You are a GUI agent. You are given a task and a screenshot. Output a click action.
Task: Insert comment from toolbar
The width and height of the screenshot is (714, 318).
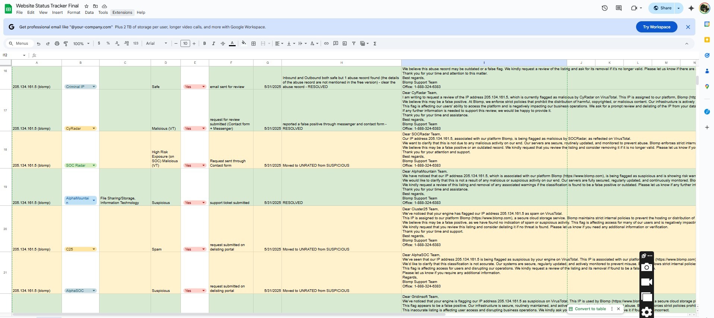(x=336, y=44)
